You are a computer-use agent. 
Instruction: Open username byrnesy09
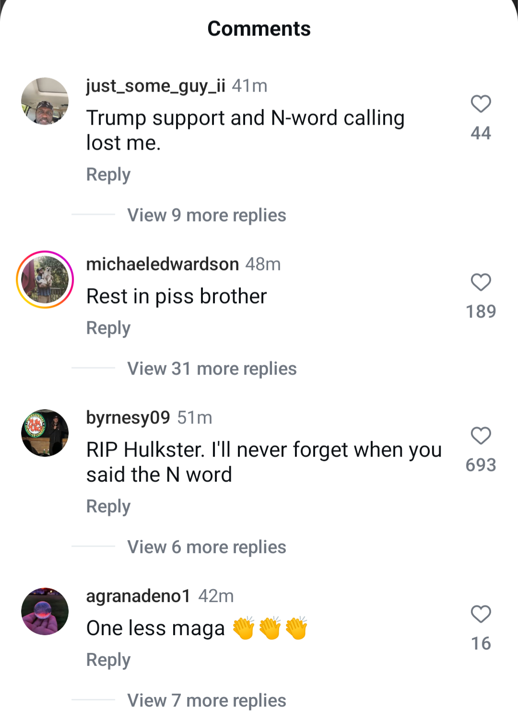(x=128, y=418)
